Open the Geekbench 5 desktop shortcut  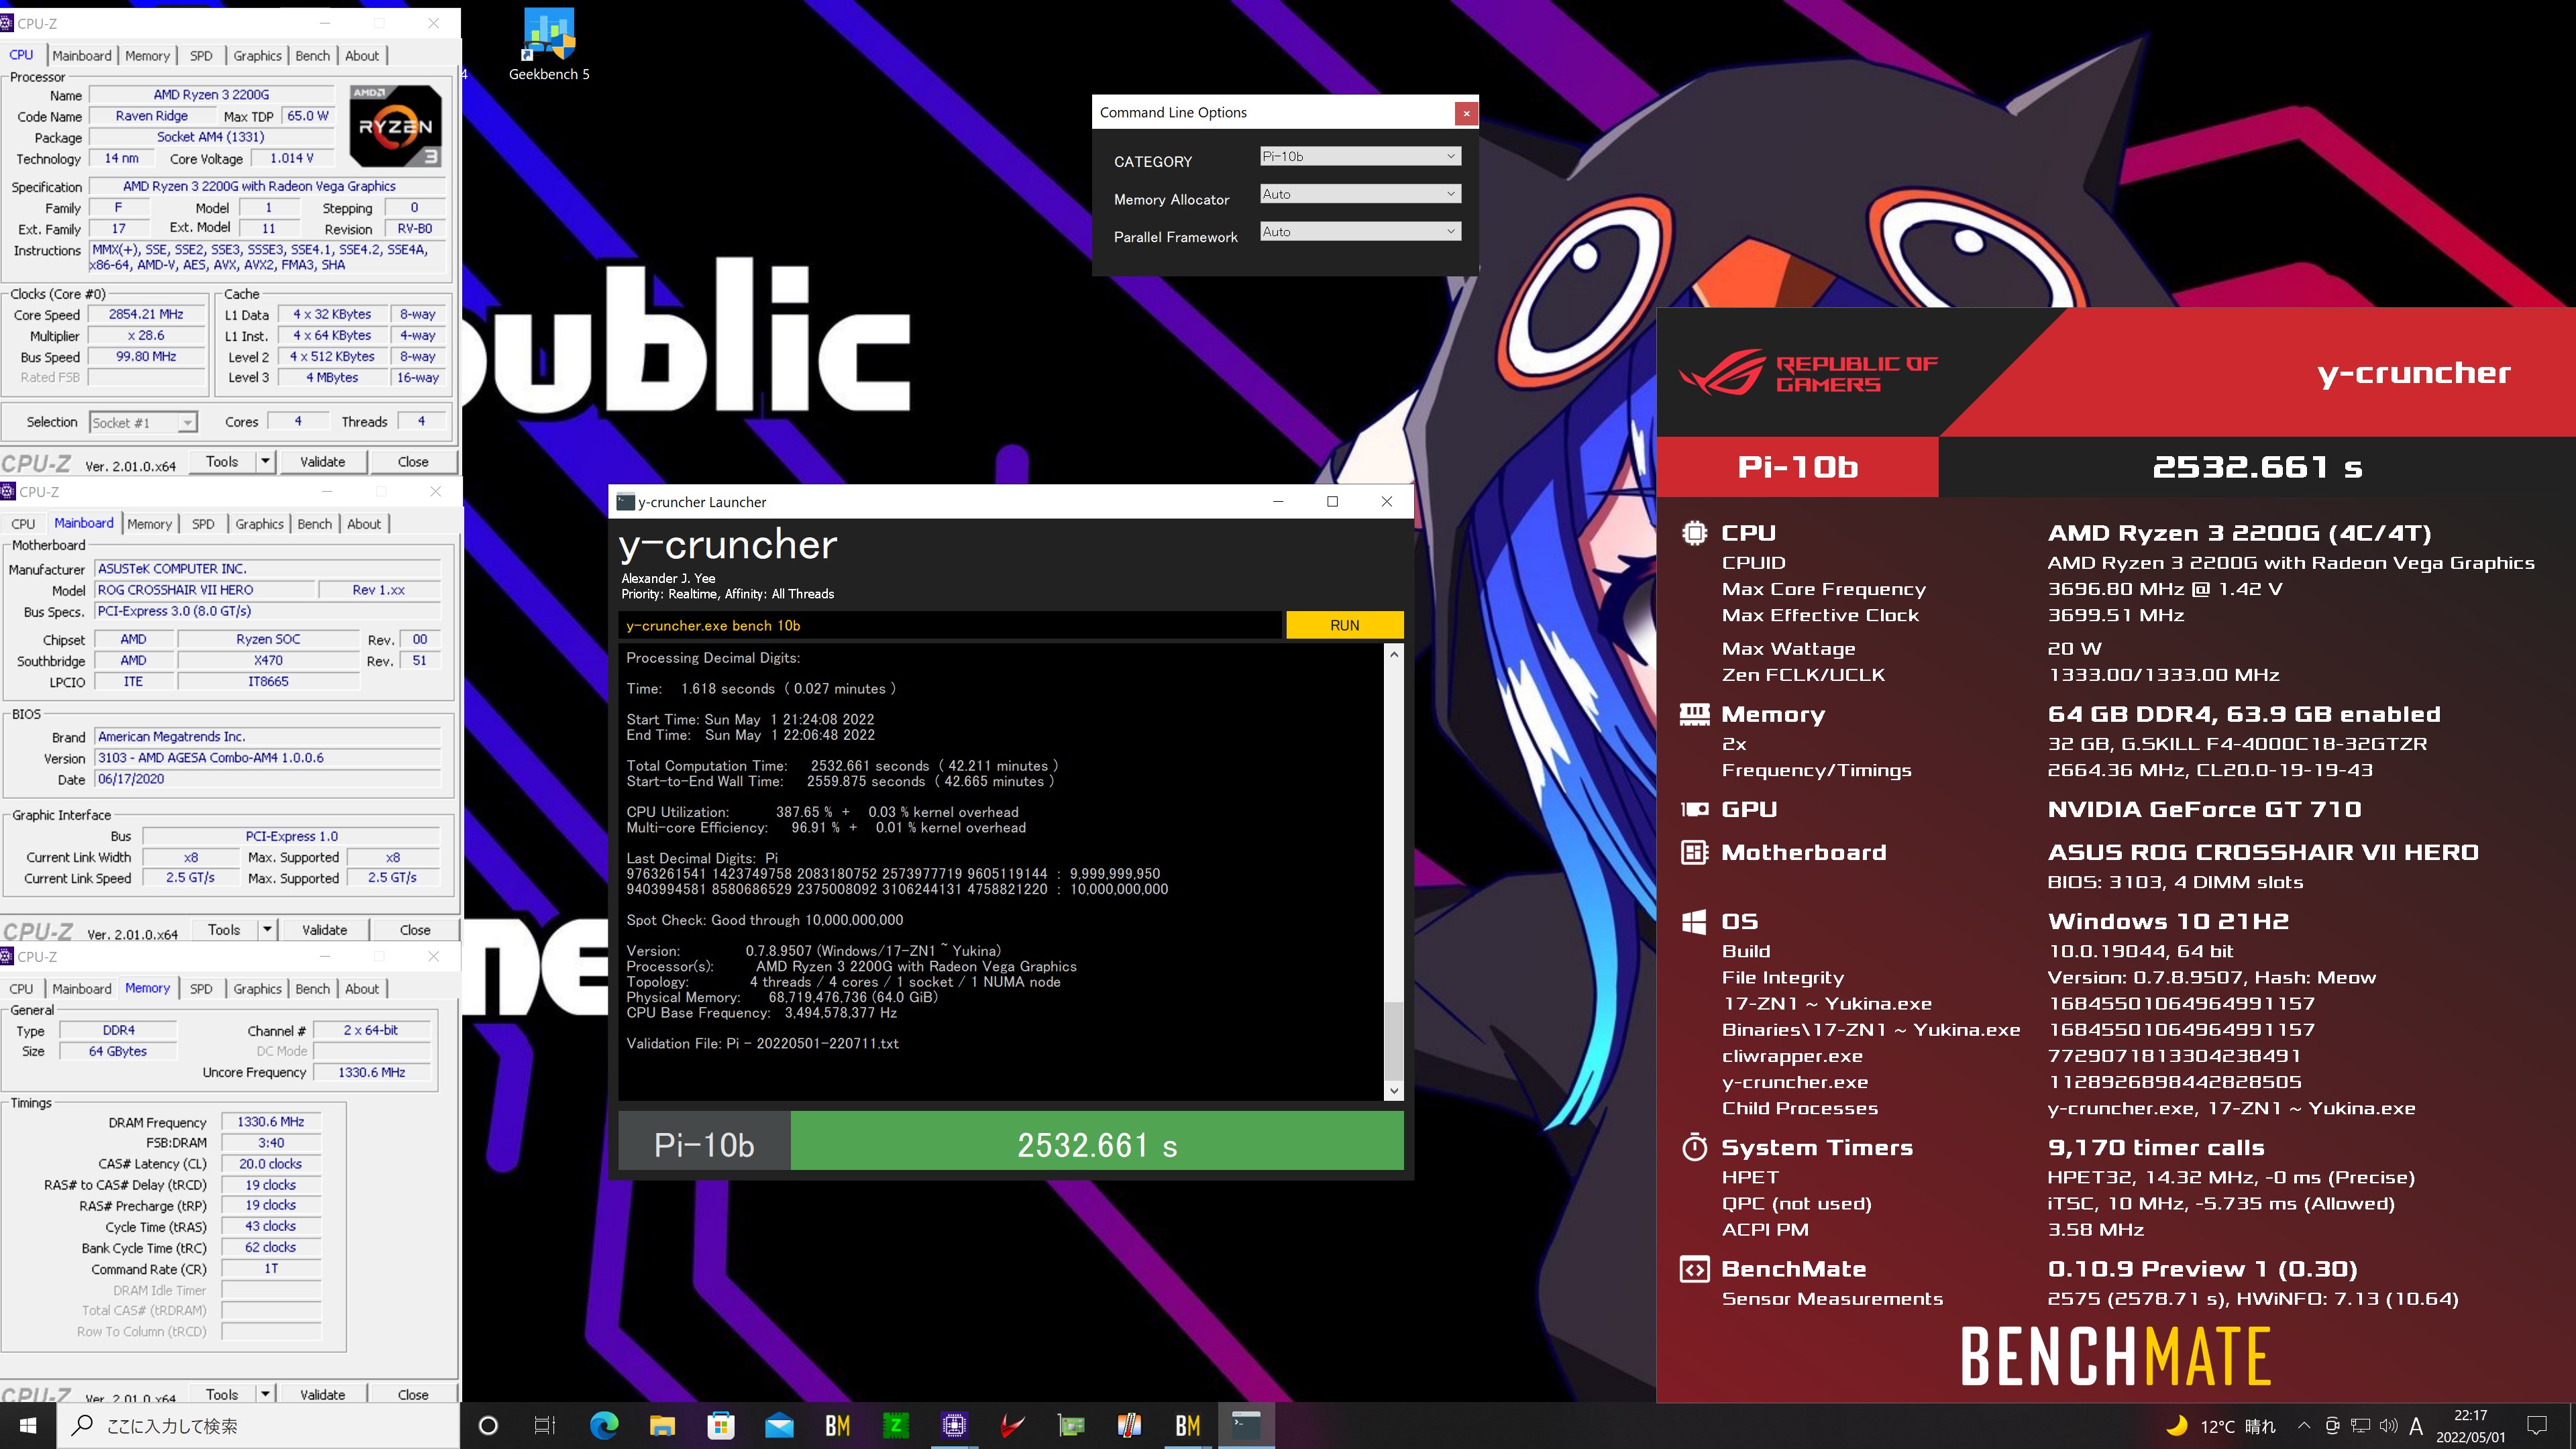(549, 45)
